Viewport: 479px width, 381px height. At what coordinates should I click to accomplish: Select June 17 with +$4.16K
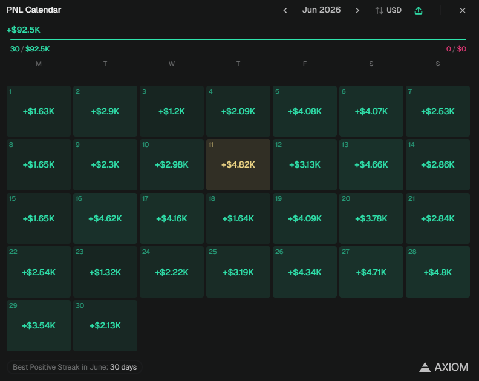point(172,218)
